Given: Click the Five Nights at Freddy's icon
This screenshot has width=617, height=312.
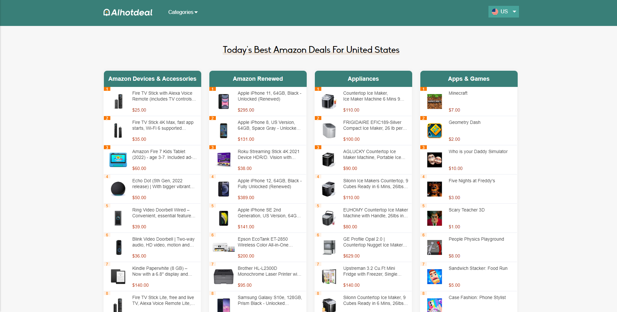Looking at the screenshot, I should pyautogui.click(x=435, y=189).
